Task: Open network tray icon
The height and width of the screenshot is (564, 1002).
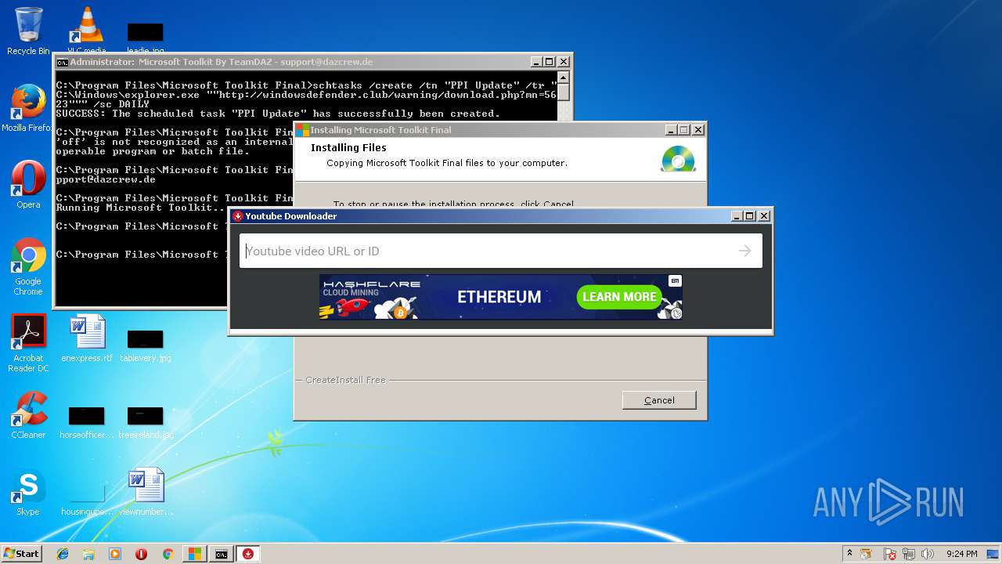Action: 909,554
